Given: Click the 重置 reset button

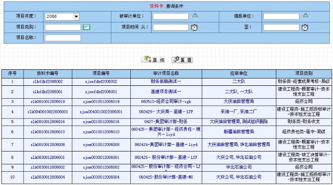Looking at the screenshot, I should coord(182,60).
